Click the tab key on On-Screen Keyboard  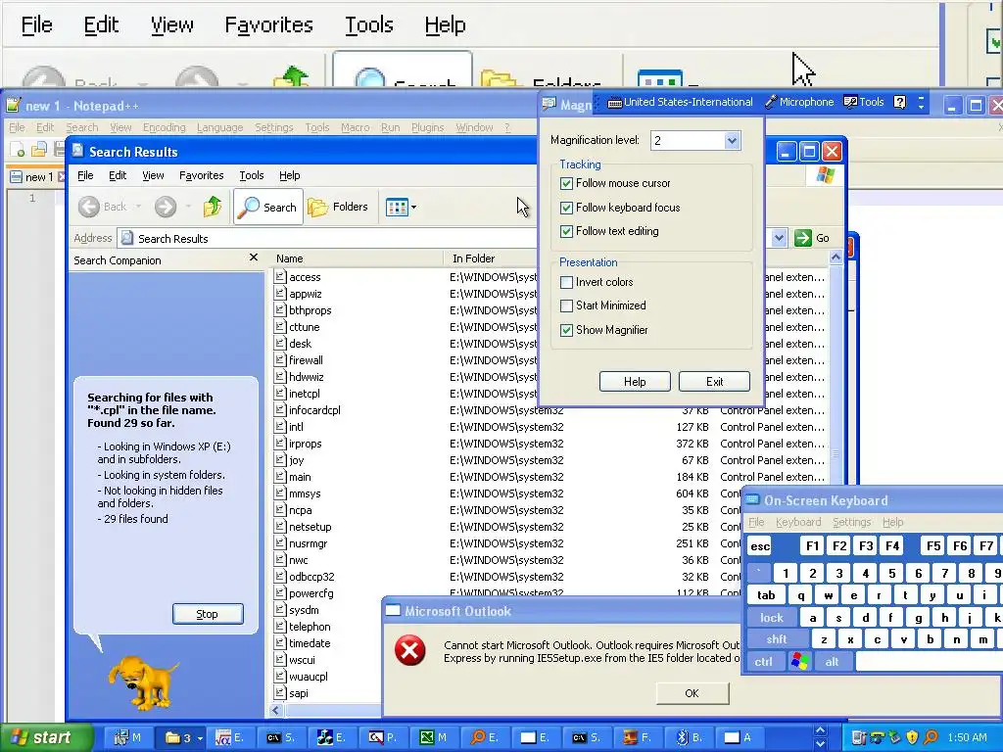coord(766,595)
